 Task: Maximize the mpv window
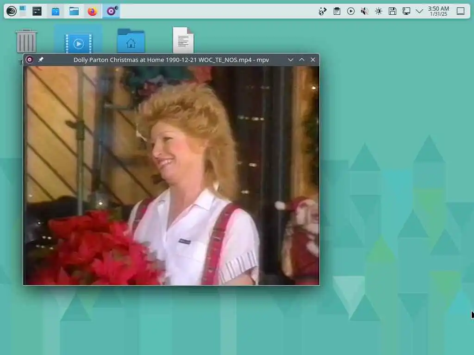pos(302,60)
